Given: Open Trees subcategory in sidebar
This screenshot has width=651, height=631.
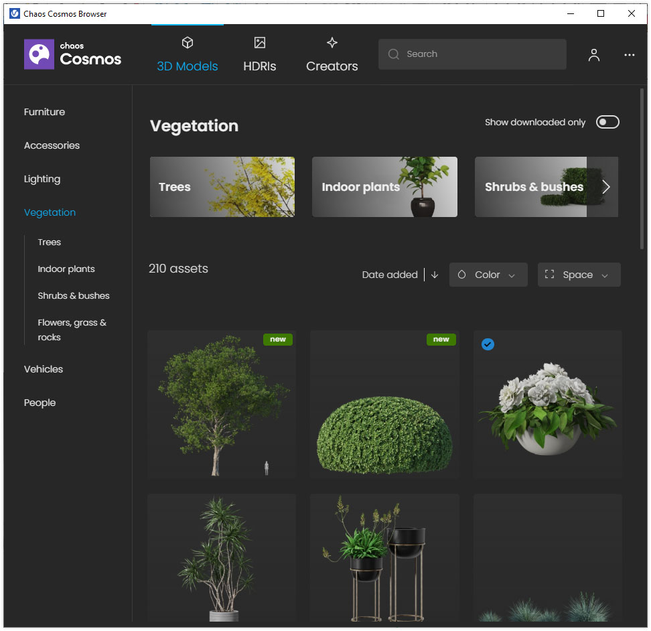Looking at the screenshot, I should pos(50,242).
